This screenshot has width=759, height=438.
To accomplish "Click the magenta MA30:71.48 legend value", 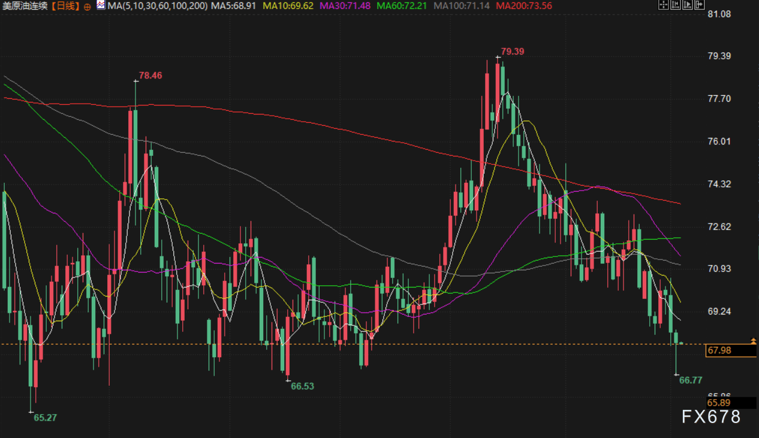I will (345, 6).
